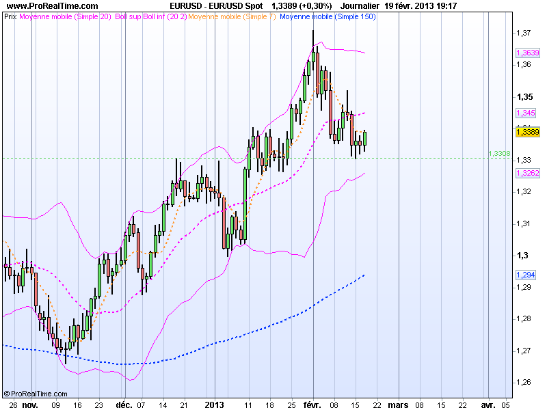Click the Prix legend label
This screenshot has height=410, width=547.
pos(10,16)
